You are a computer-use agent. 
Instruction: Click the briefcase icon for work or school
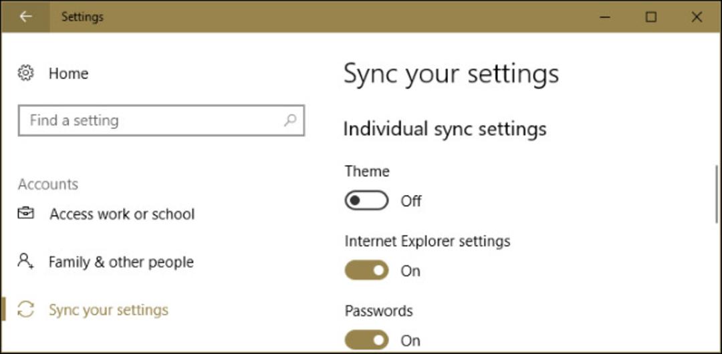coord(26,214)
